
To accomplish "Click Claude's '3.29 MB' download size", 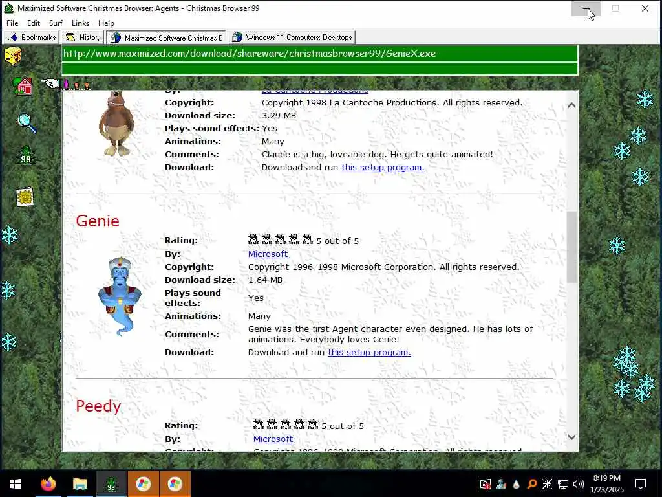I will click(279, 115).
